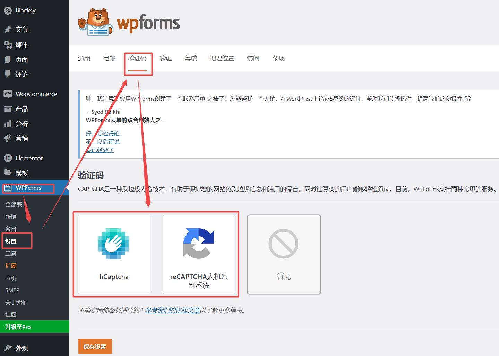The height and width of the screenshot is (356, 499).
Task: Open the 设置 submenu item
Action: pos(11,241)
